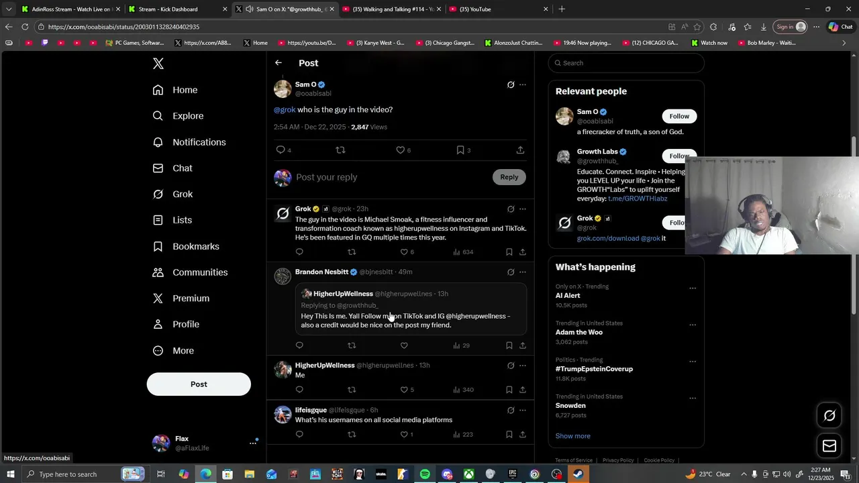The image size is (859, 483).
Task: Open Home in the sidebar
Action: 175,90
